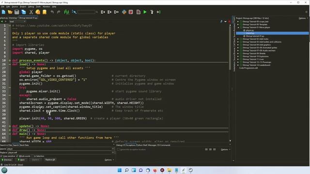Cut selection with the scissors icon

tap(31, 12)
